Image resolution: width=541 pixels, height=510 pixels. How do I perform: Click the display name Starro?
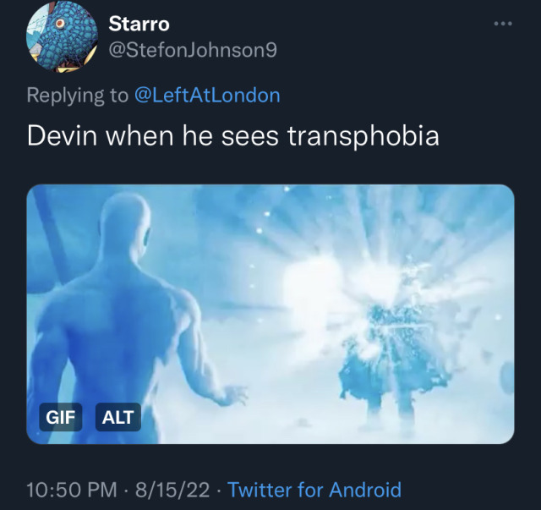139,24
